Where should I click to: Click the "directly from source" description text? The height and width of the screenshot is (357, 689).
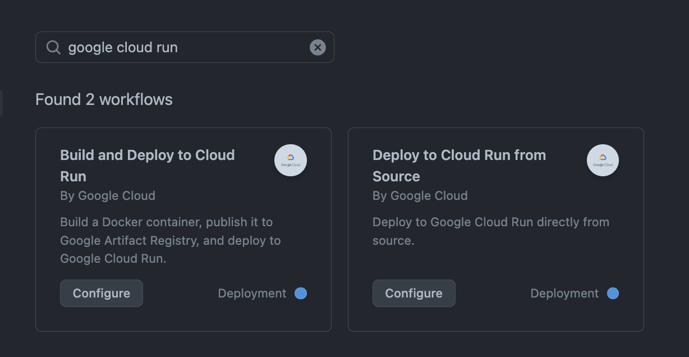click(x=491, y=231)
